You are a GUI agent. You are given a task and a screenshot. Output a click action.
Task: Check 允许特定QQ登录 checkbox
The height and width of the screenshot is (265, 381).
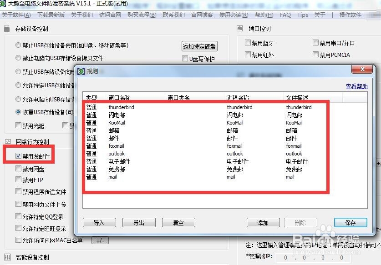(18, 216)
